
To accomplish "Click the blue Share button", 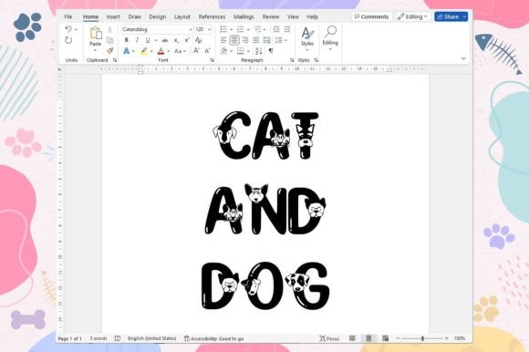I will pos(451,16).
